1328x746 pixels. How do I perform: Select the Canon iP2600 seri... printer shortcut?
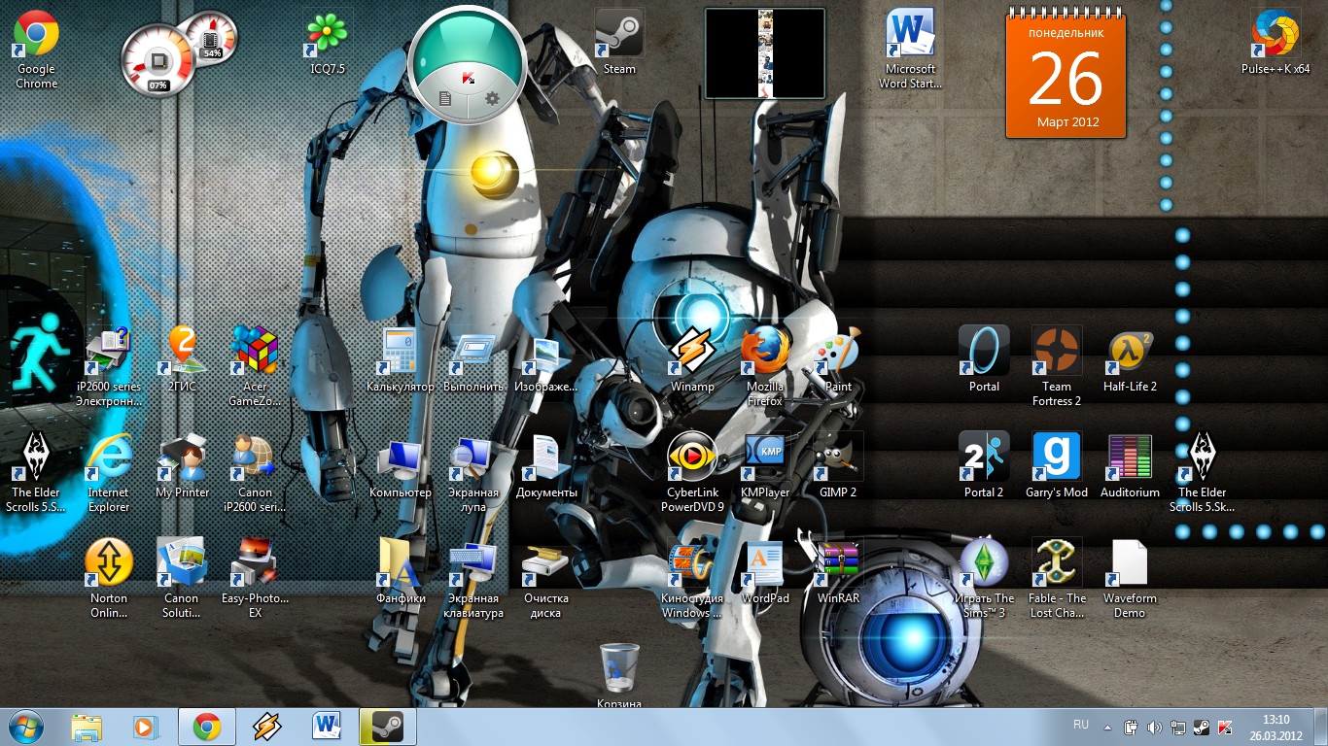point(255,473)
